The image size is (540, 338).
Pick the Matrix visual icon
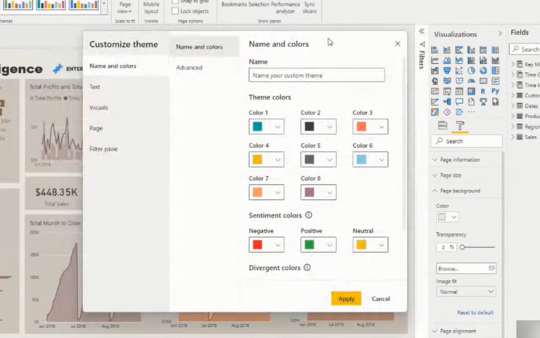coord(471,91)
